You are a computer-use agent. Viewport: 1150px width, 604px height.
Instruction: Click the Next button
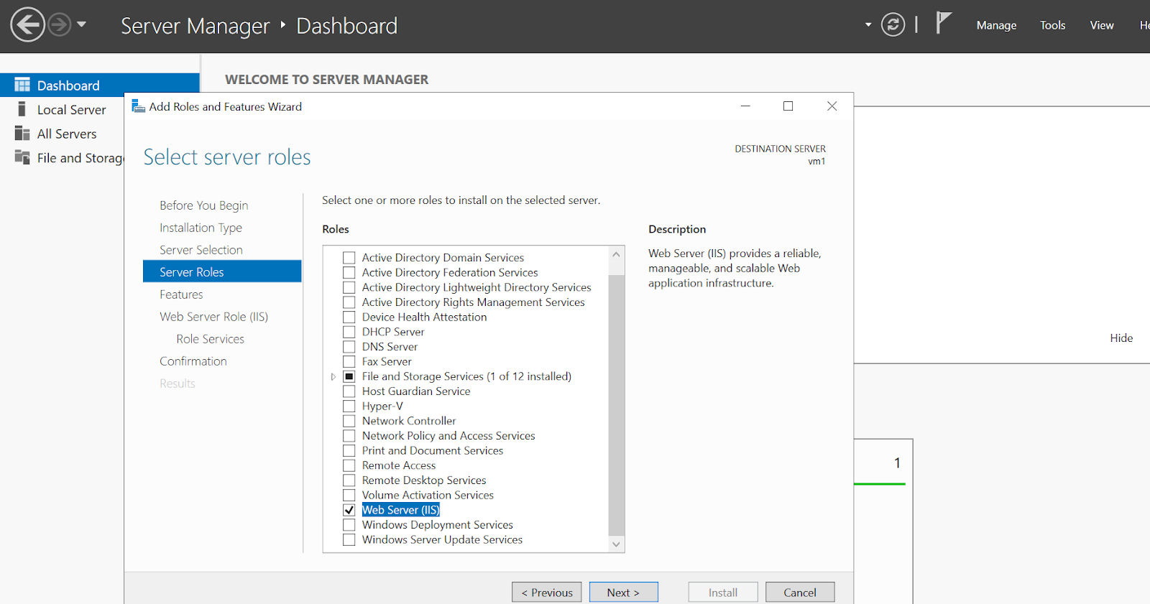pyautogui.click(x=624, y=593)
